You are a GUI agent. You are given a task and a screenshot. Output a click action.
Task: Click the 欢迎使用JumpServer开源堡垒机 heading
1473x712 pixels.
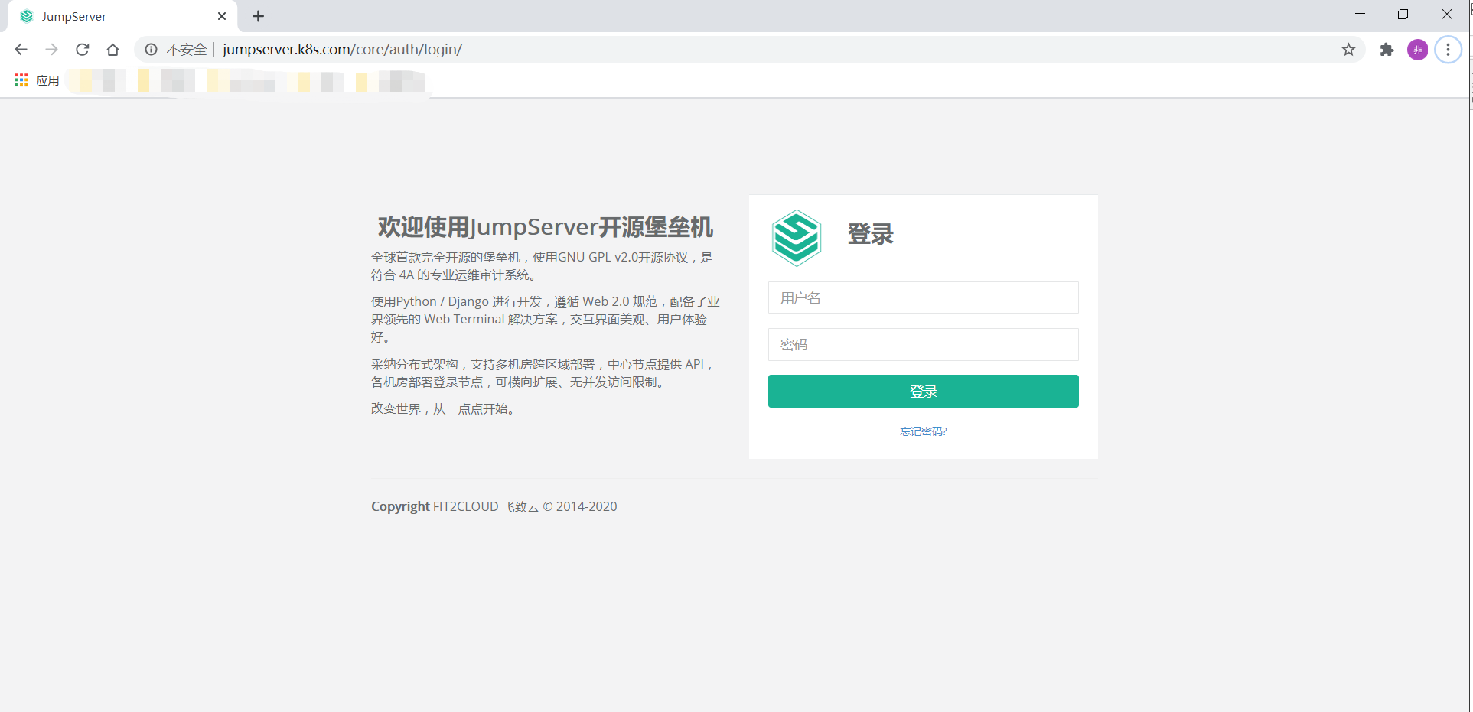tap(545, 227)
